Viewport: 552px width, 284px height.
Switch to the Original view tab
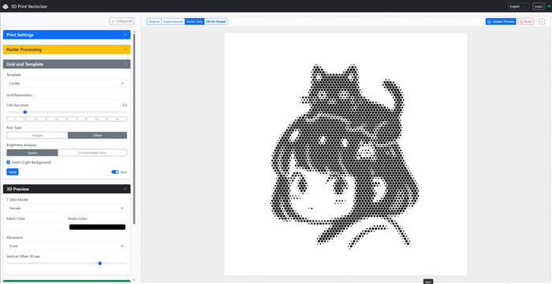pyautogui.click(x=154, y=22)
